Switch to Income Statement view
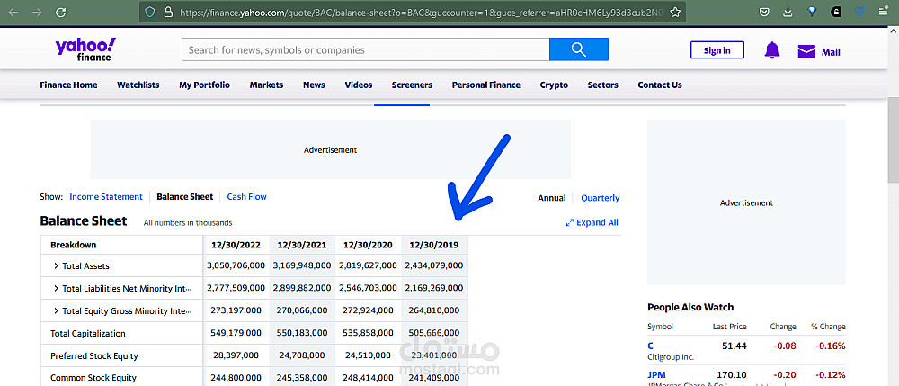899x386 pixels. (x=106, y=197)
